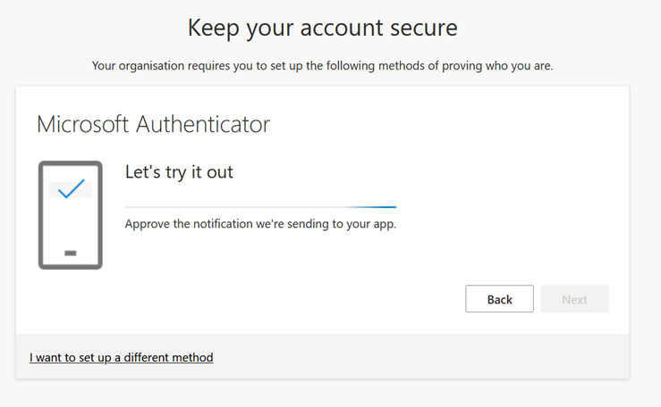Open 'I want to set up a different method'

pos(122,357)
